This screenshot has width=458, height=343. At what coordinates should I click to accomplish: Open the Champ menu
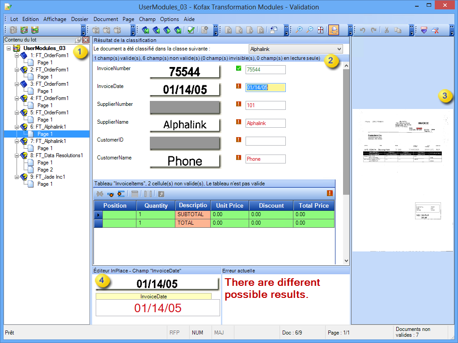click(x=148, y=19)
